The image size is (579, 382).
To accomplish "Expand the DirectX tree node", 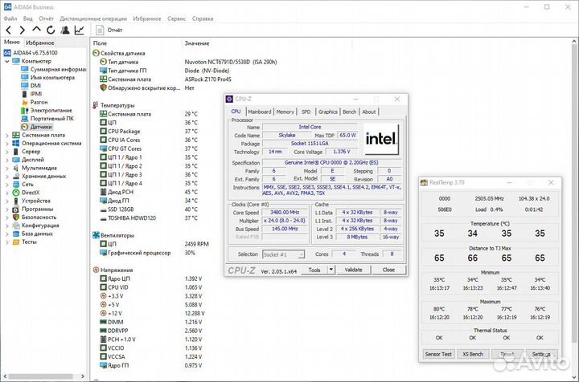I will [x=7, y=193].
